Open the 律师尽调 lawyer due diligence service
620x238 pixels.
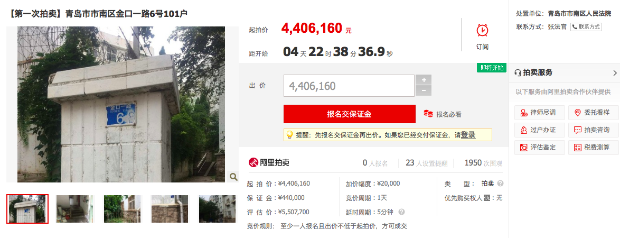pos(539,113)
